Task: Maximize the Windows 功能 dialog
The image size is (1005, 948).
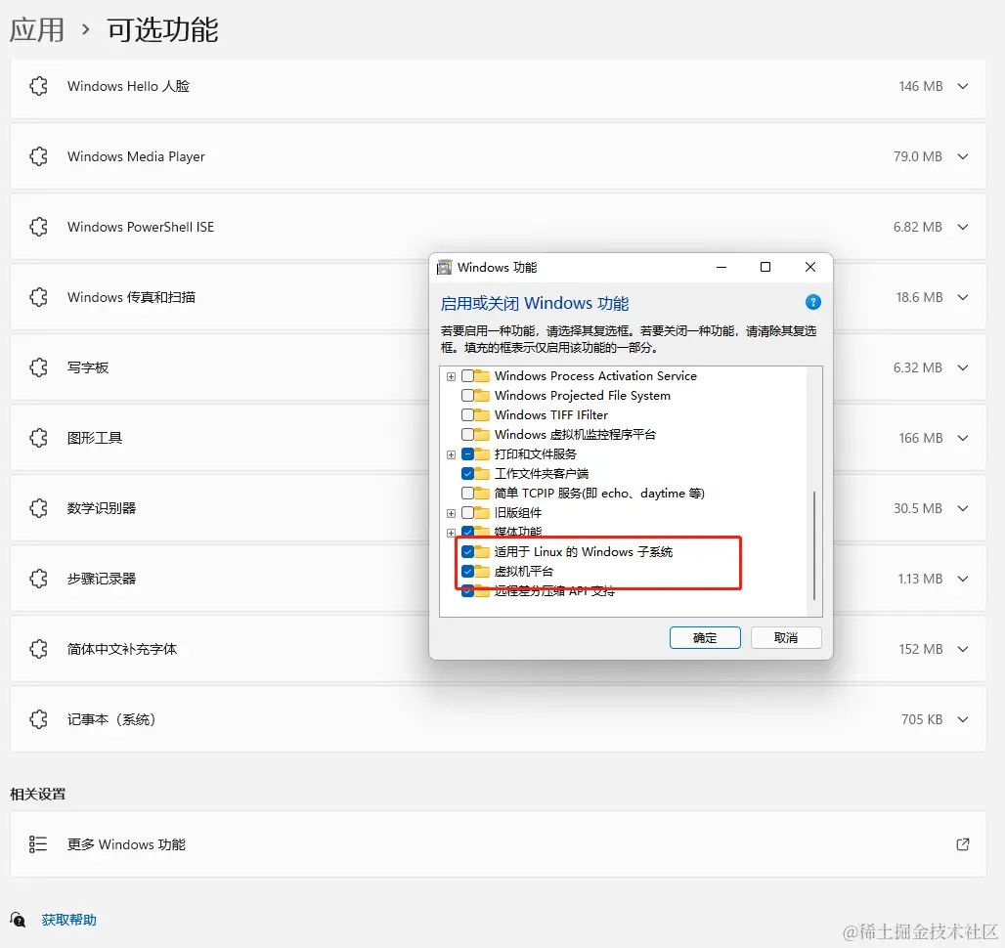Action: 765,267
